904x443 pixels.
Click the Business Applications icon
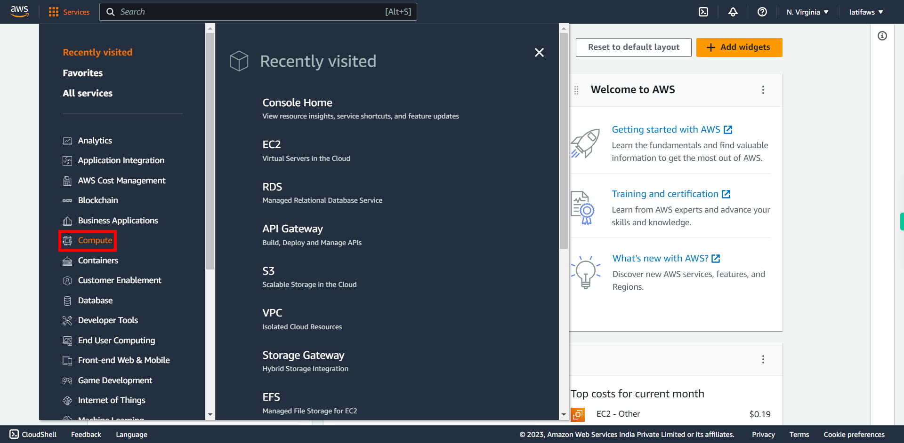67,221
